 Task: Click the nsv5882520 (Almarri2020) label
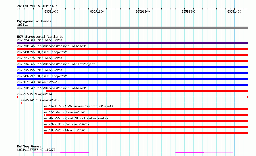point(65,130)
